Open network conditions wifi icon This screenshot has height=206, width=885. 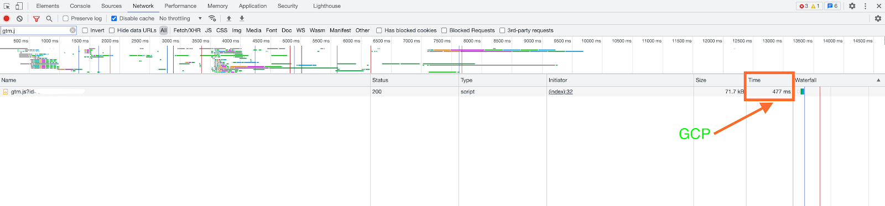(212, 18)
